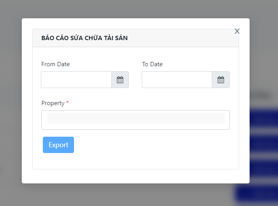Image resolution: width=278 pixels, height=206 pixels.
Task: Click the second blurred blue button behind dialog
Action: [x=264, y=143]
